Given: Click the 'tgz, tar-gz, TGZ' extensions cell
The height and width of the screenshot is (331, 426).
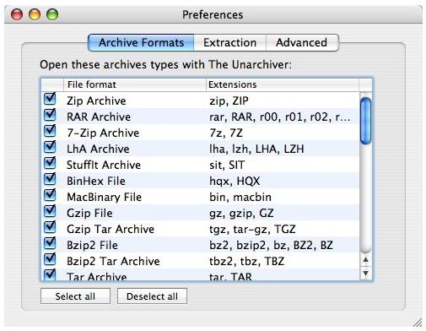Looking at the screenshot, I should 252,229.
